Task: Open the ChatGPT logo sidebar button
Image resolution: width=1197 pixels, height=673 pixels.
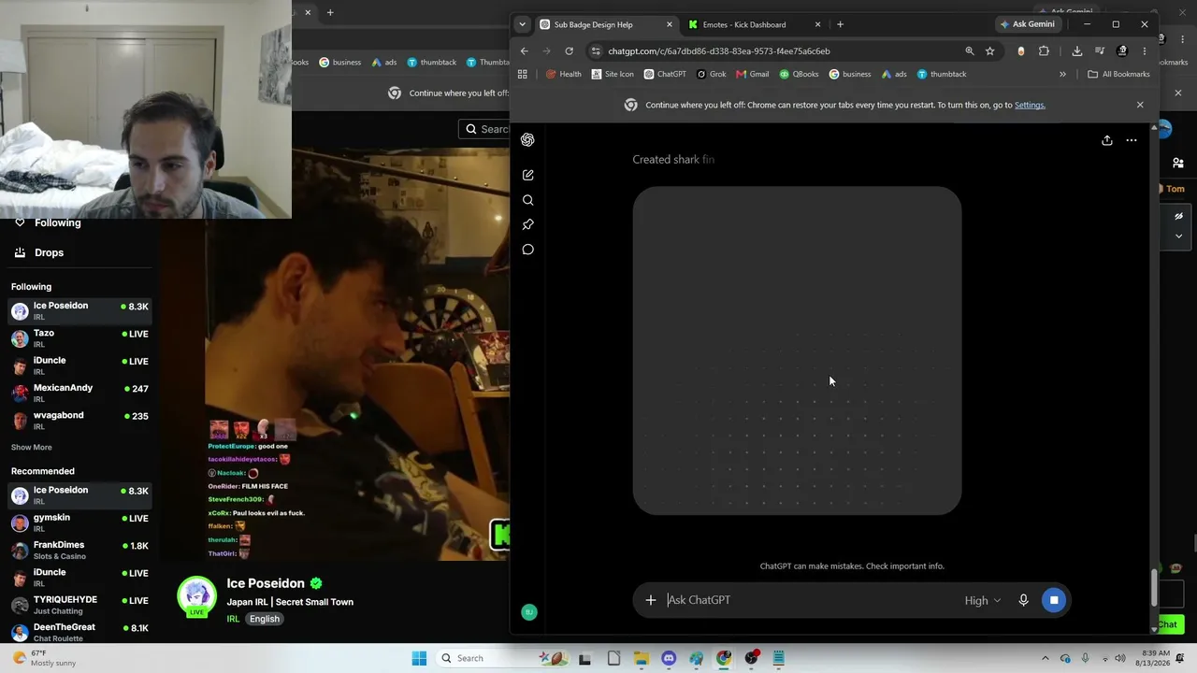Action: click(527, 140)
